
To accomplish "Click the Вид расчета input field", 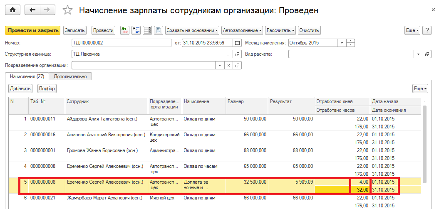I will (351, 54).
